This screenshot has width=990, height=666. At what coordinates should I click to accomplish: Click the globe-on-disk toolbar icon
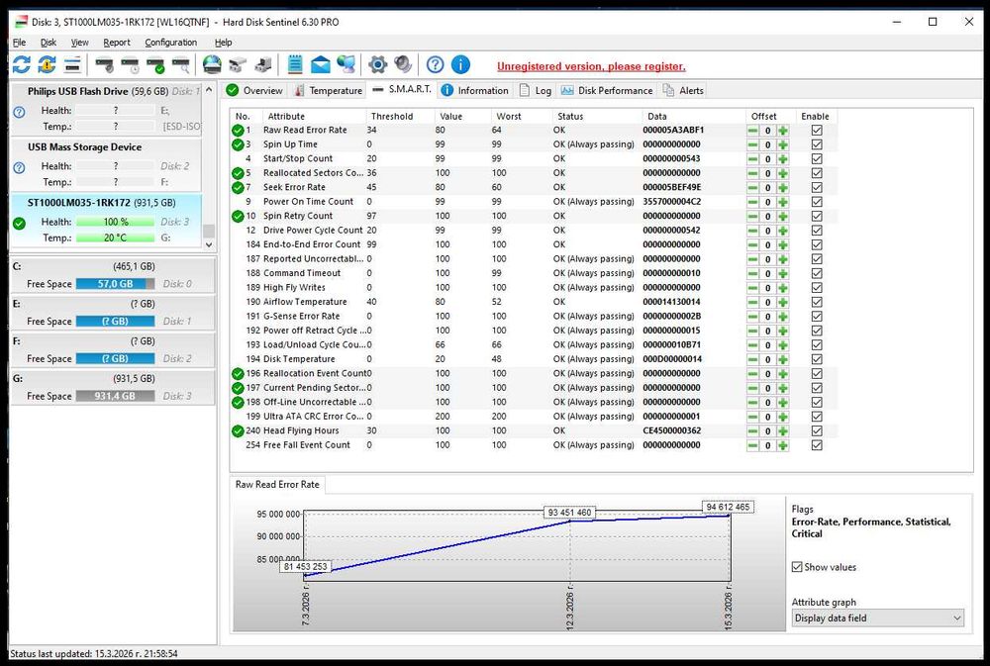[x=211, y=65]
